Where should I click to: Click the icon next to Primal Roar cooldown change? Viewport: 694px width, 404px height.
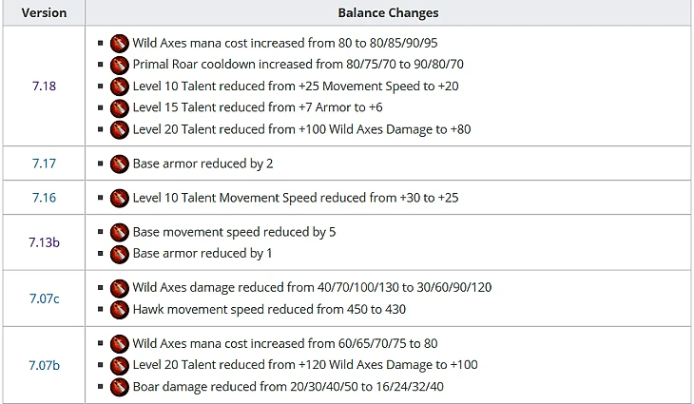[x=119, y=65]
